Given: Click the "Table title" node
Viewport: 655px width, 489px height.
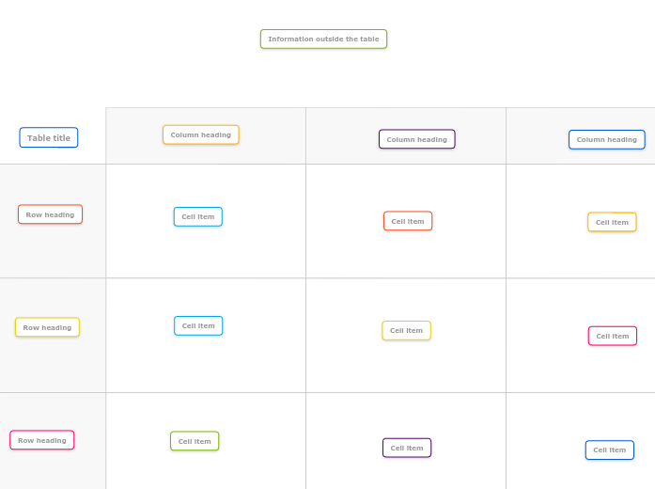Looking at the screenshot, I should coord(49,138).
